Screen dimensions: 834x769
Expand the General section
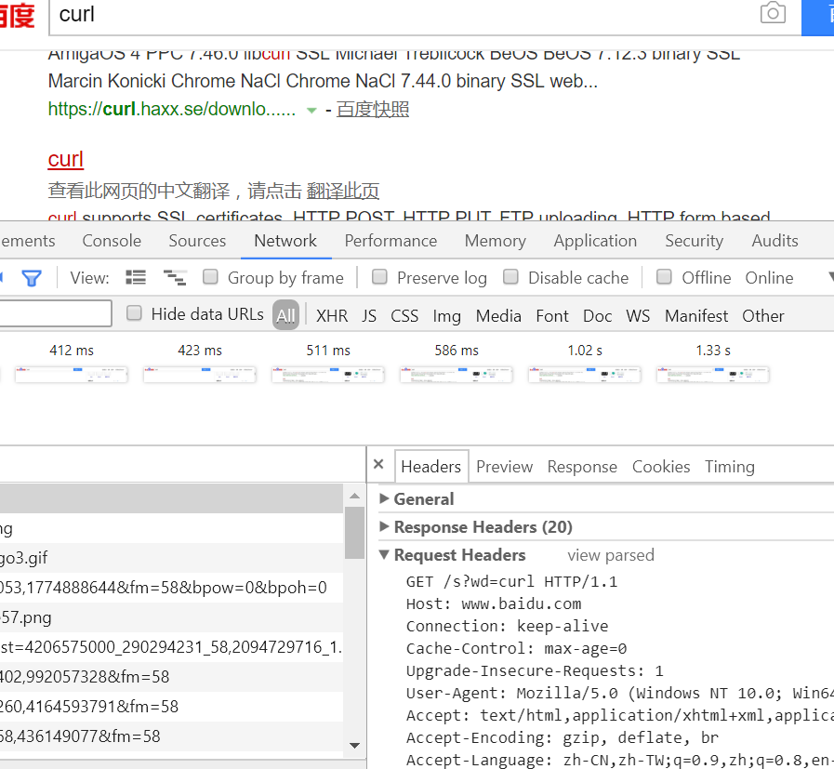(424, 498)
